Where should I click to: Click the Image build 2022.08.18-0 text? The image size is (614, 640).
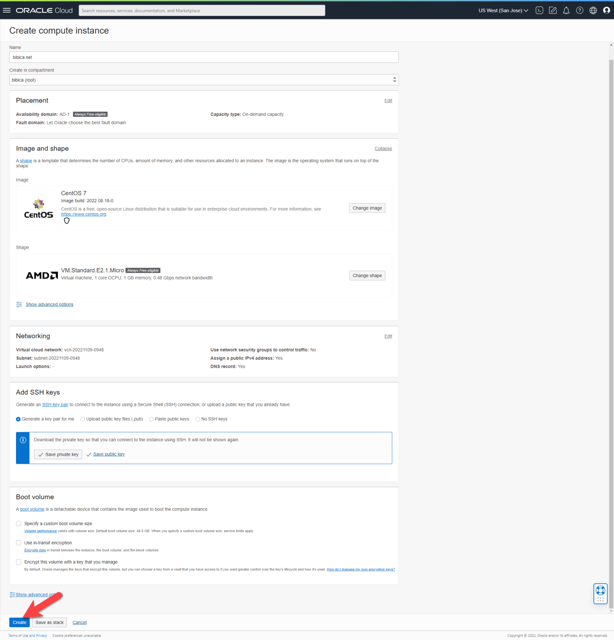tap(87, 201)
